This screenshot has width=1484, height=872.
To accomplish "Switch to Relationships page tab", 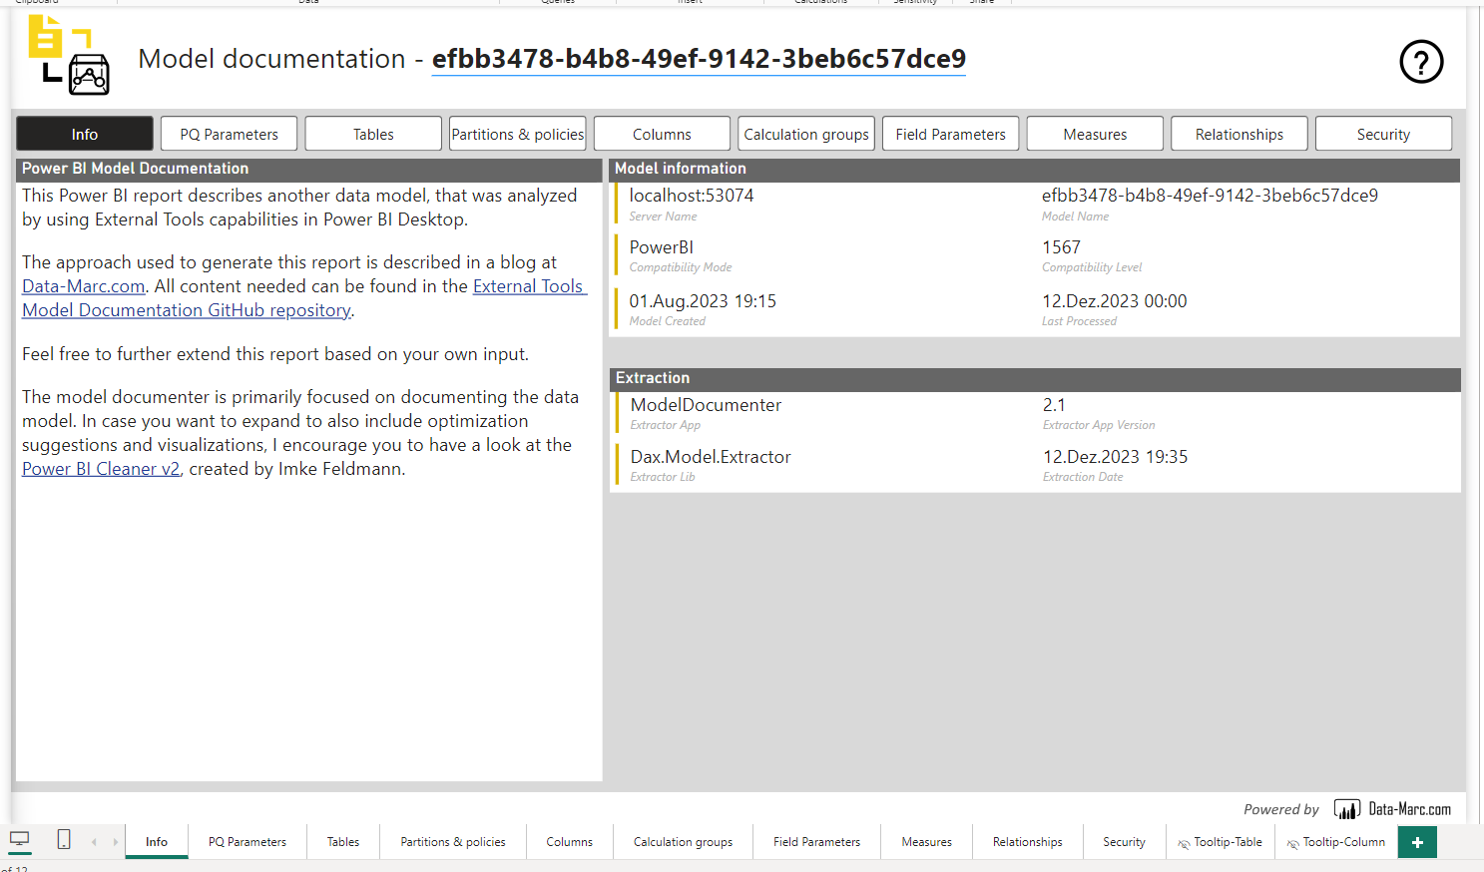I will point(1028,842).
